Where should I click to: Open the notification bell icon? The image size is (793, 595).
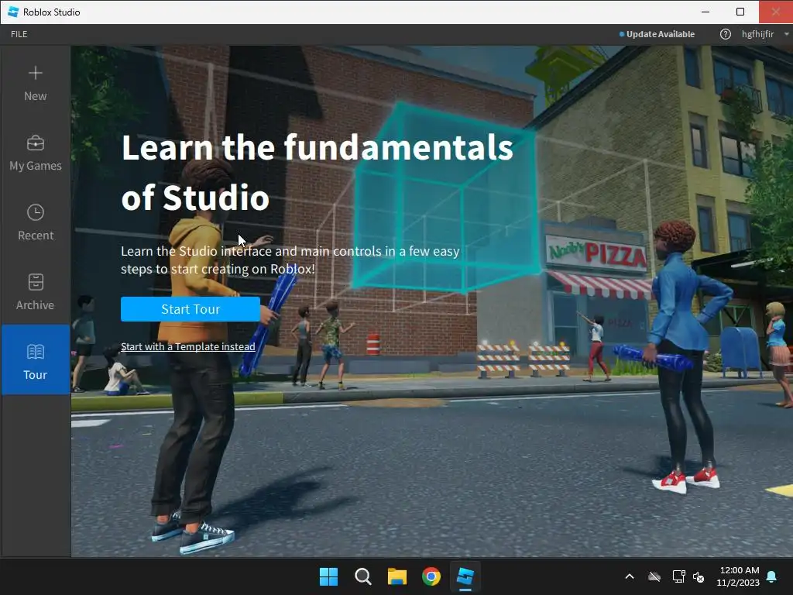772,576
